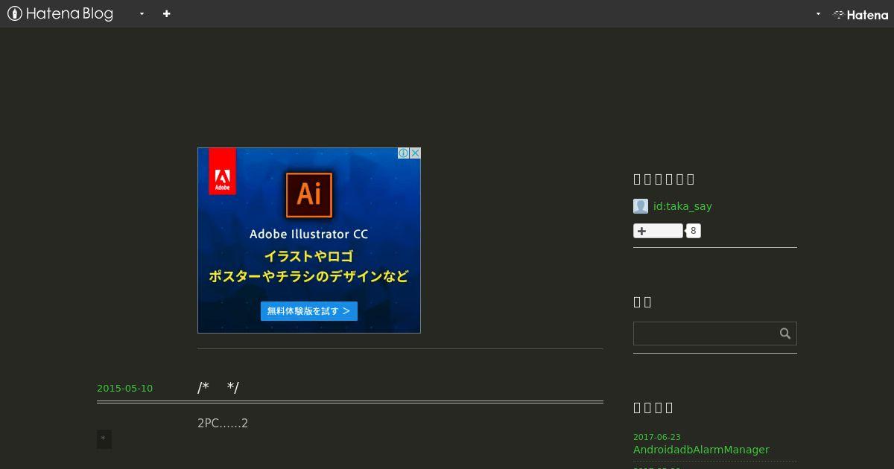
Task: Open the AndroidadbAlarmManager entry link
Action: click(701, 450)
